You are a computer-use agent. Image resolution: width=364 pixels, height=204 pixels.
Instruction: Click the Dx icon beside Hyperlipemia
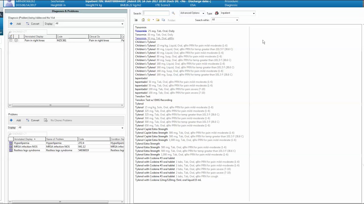[x=11, y=143]
